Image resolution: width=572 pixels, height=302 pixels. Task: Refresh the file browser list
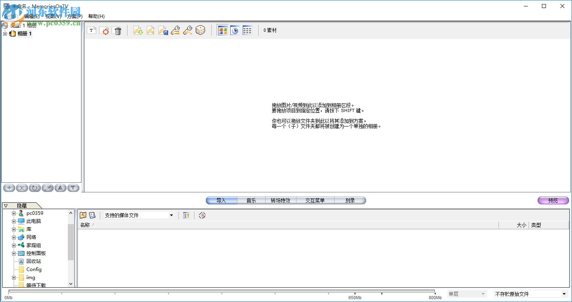click(92, 215)
